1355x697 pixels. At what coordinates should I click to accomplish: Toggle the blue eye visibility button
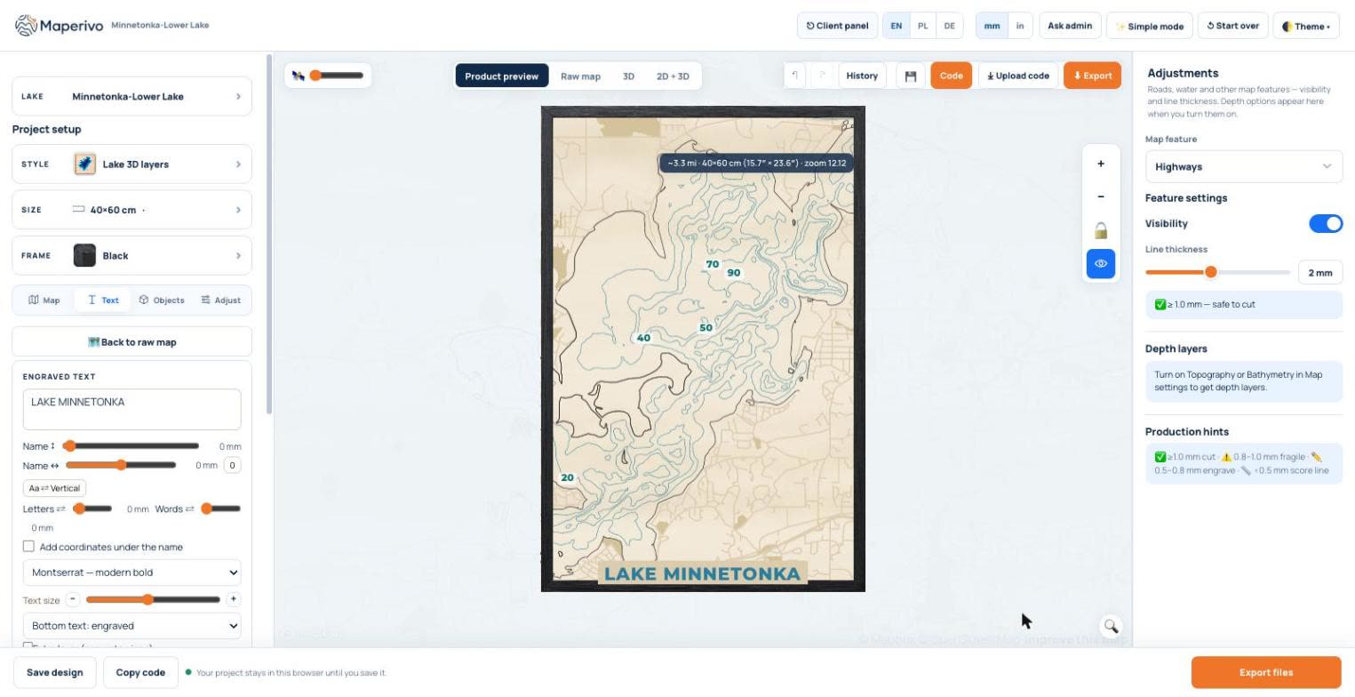(x=1101, y=264)
